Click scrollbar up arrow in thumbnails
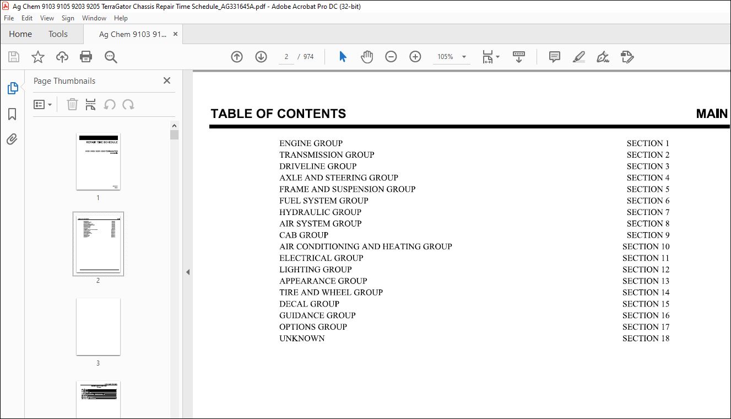 [175, 125]
